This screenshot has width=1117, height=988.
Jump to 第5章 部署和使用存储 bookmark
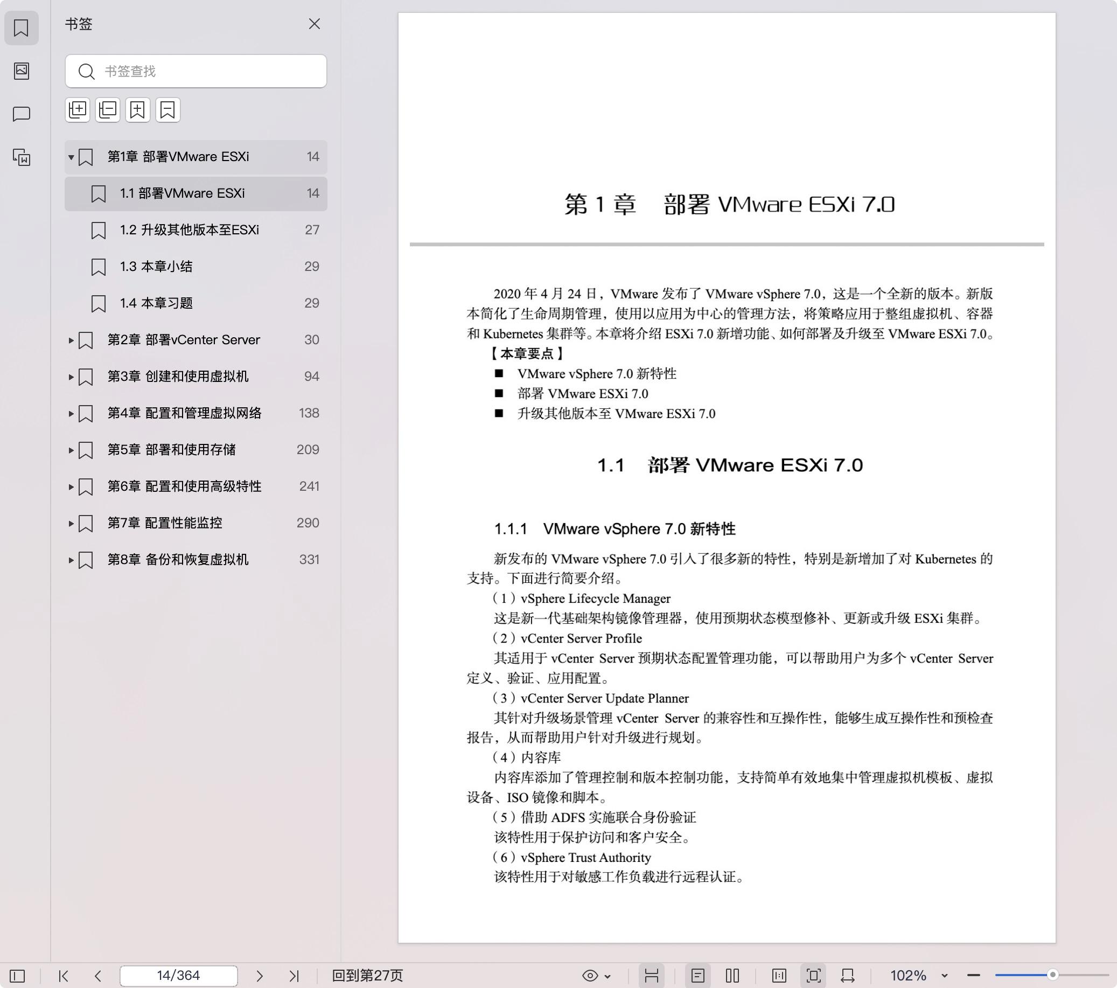[196, 450]
